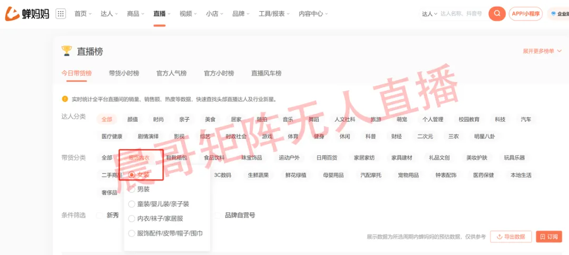Focus the 达人名称、抖音号 search field
Viewport: 569px width, 255px height.
[x=461, y=14]
